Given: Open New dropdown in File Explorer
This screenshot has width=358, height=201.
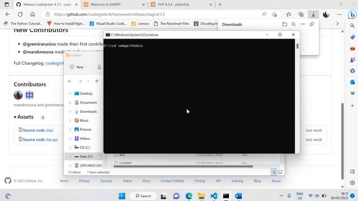Looking at the screenshot, I should [78, 67].
